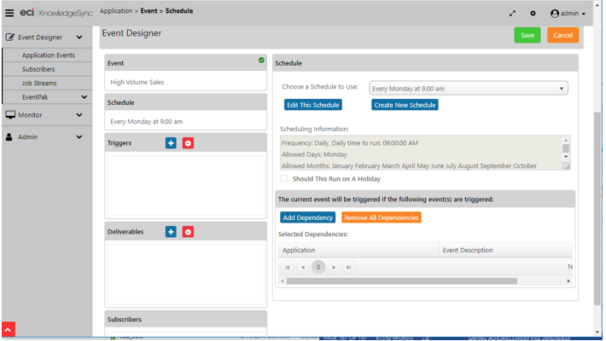The height and width of the screenshot is (341, 606).
Task: Expand the Monitor menu chevron
Action: coord(79,115)
